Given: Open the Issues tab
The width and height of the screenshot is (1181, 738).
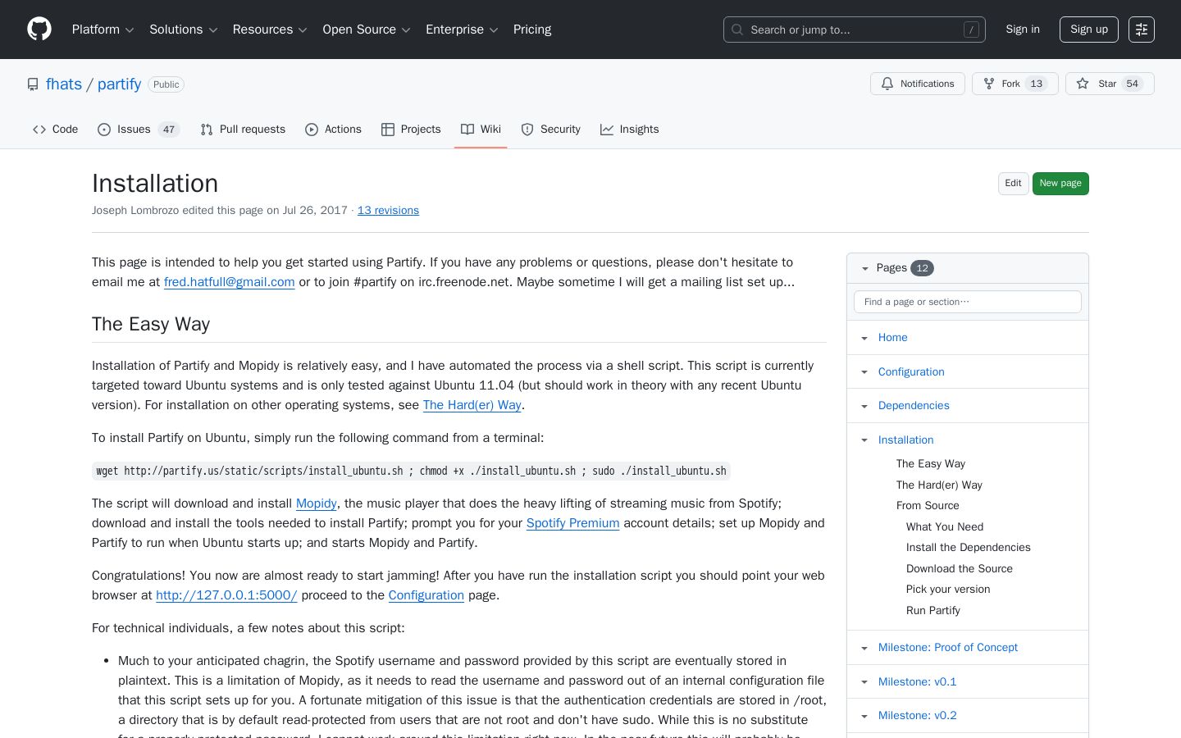Looking at the screenshot, I should (x=139, y=130).
